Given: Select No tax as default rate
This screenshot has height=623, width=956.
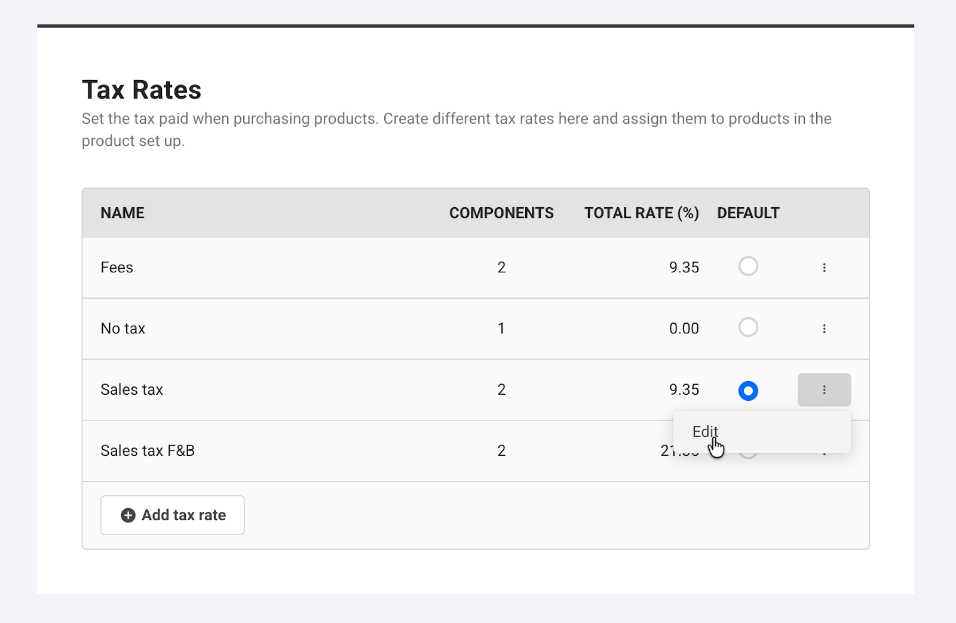Looking at the screenshot, I should click(x=748, y=327).
